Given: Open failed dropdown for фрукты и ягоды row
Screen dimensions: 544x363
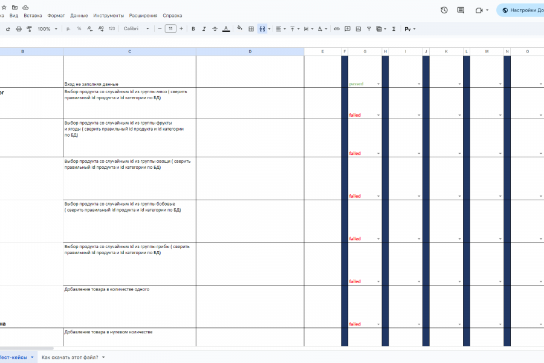Looking at the screenshot, I should [x=378, y=154].
